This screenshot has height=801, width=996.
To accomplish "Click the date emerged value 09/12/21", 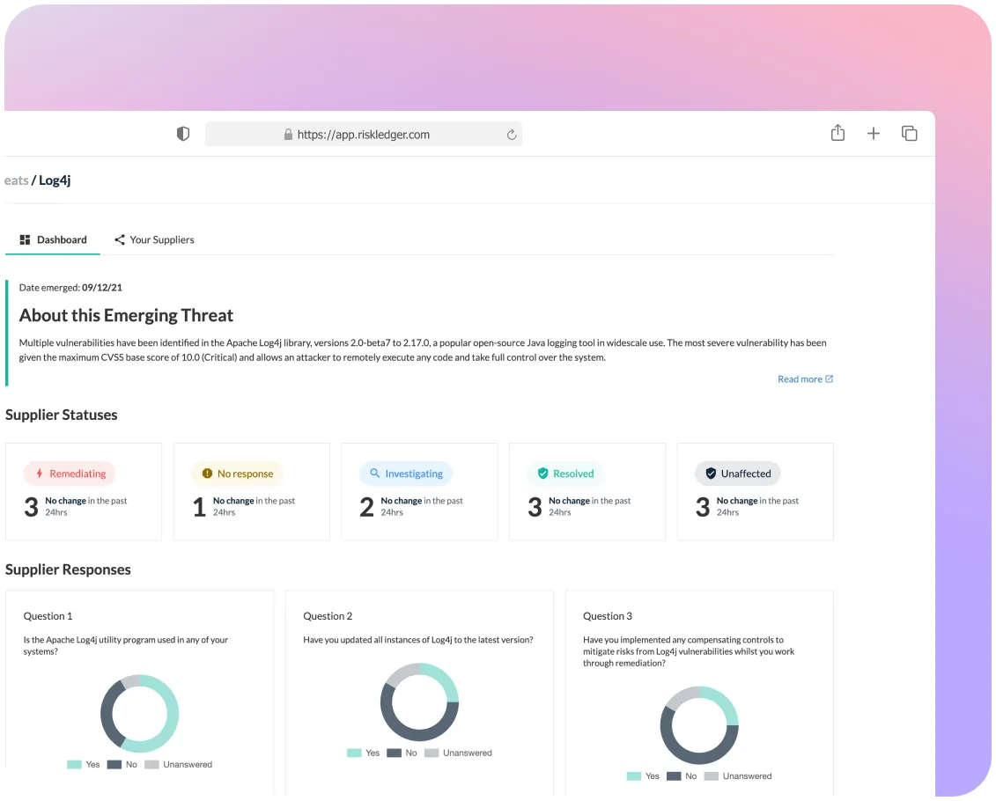I will [x=101, y=288].
